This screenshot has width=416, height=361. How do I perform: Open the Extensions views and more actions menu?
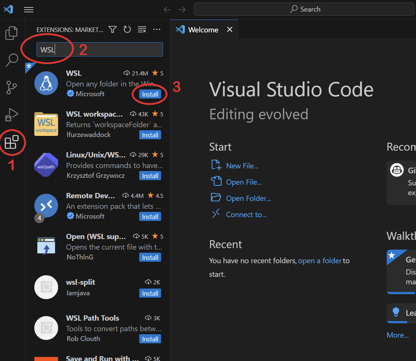pyautogui.click(x=157, y=30)
